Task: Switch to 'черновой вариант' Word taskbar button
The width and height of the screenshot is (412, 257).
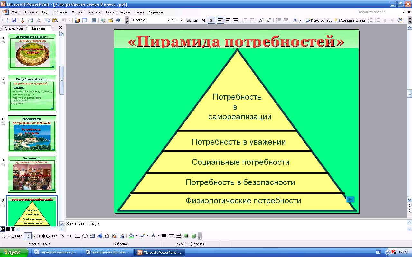Action: point(56,252)
